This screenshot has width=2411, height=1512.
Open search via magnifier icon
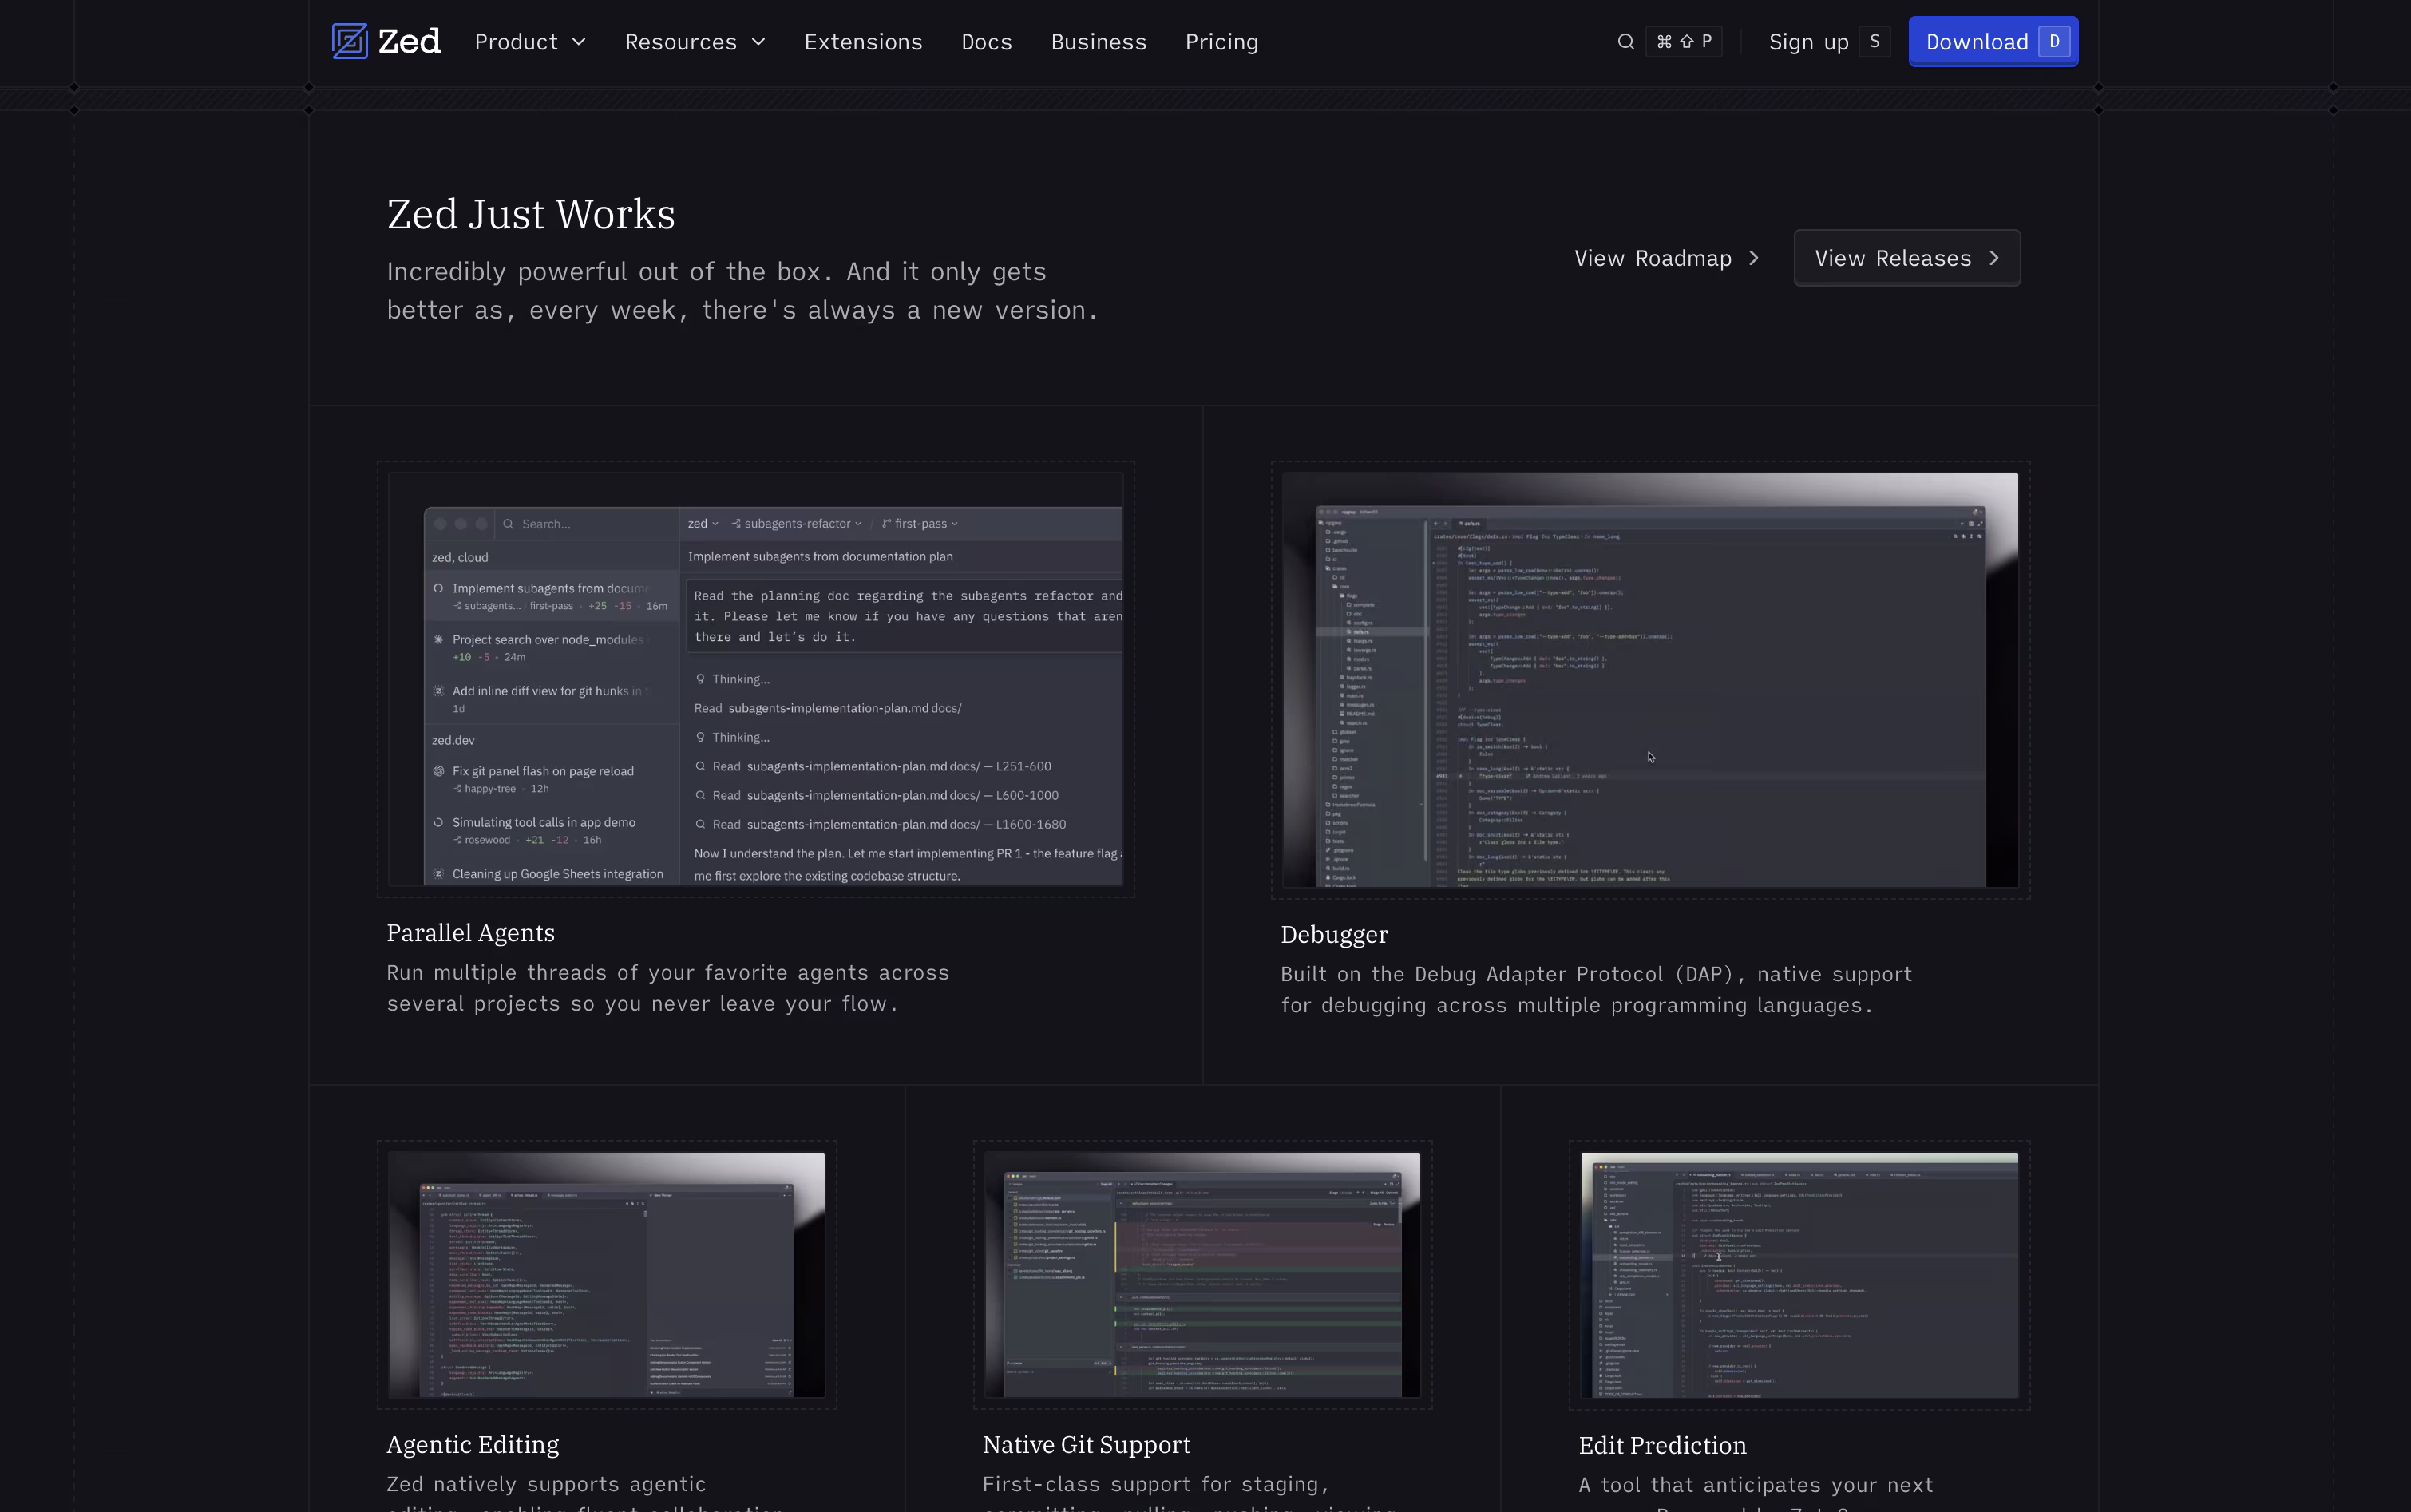pos(1625,41)
